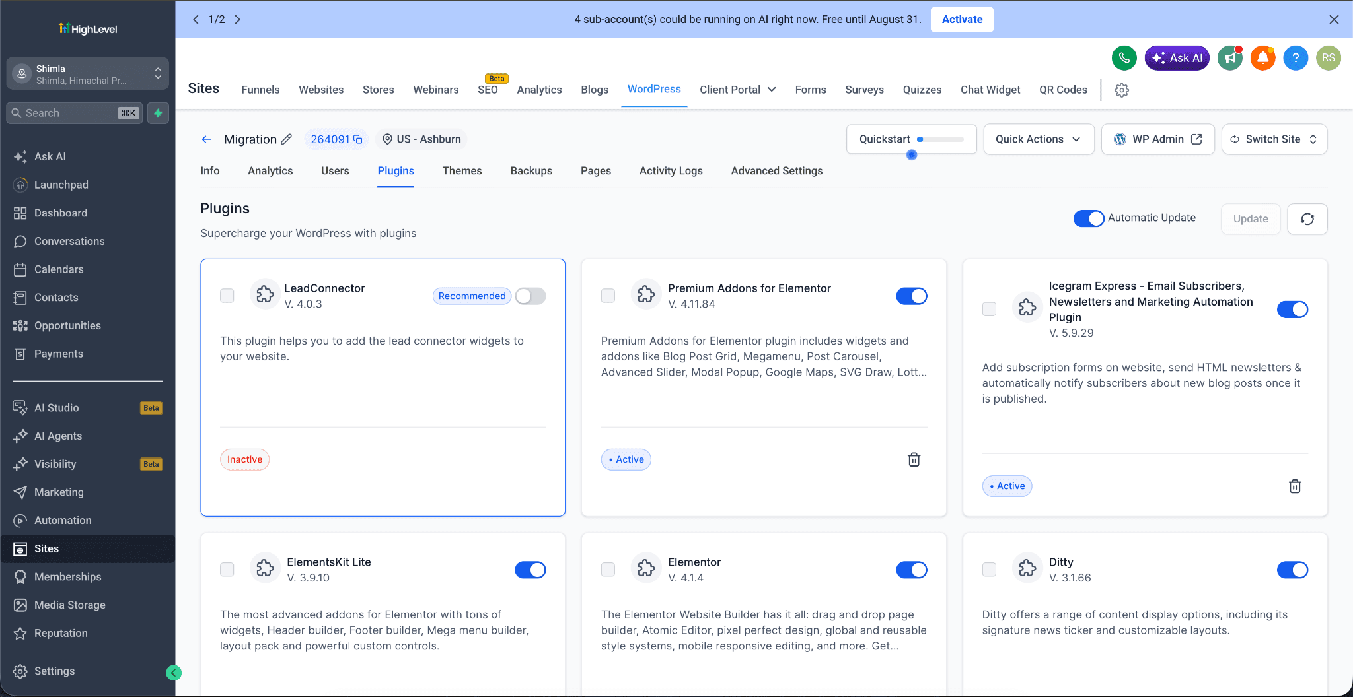Disable Icegram Express plugin toggle
This screenshot has height=697, width=1353.
point(1293,310)
